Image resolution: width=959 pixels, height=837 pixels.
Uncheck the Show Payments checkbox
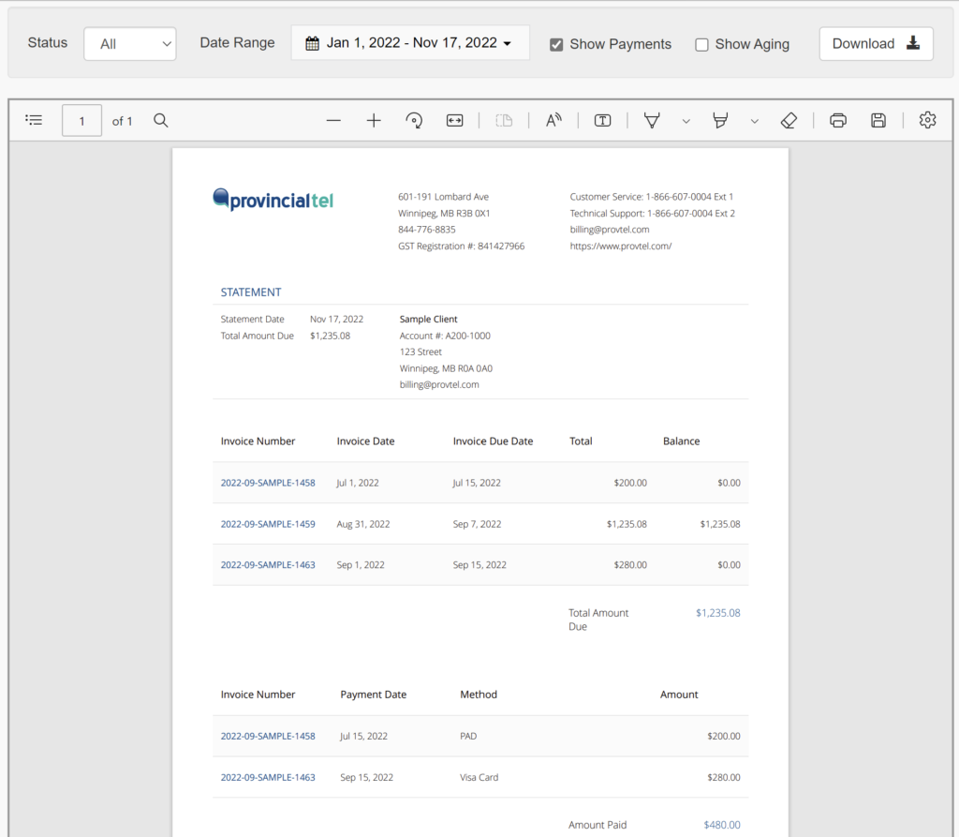tap(556, 45)
